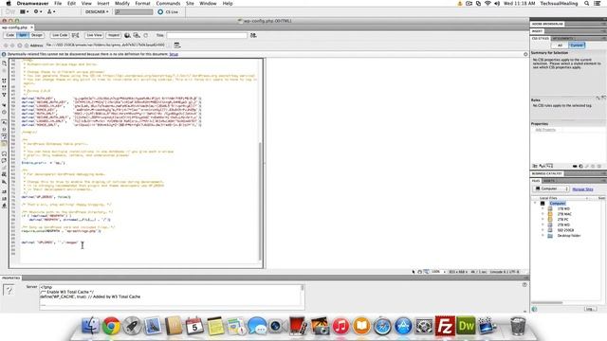The image size is (607, 341).
Task: Click the browser navigation Home icon
Action: tap(27, 45)
